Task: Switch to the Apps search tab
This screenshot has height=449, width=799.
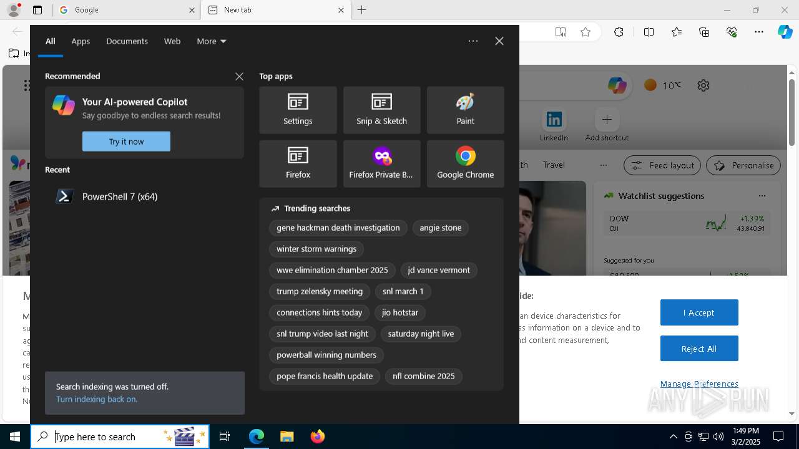Action: (x=81, y=41)
